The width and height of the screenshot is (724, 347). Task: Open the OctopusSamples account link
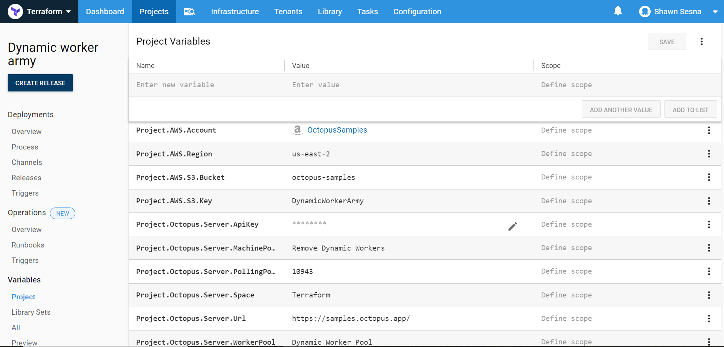337,130
